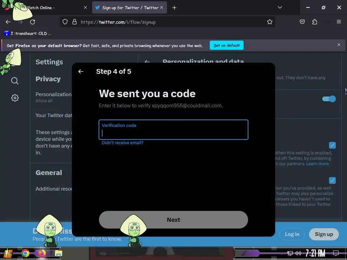Click the address bar URL
The height and width of the screenshot is (260, 347).
coord(118,22)
